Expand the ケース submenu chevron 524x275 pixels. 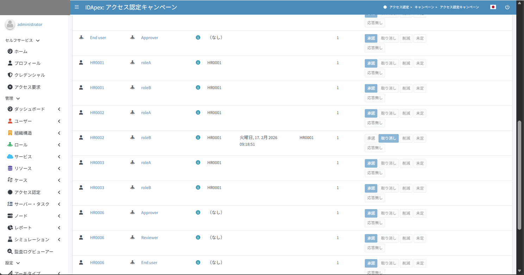[x=59, y=180]
